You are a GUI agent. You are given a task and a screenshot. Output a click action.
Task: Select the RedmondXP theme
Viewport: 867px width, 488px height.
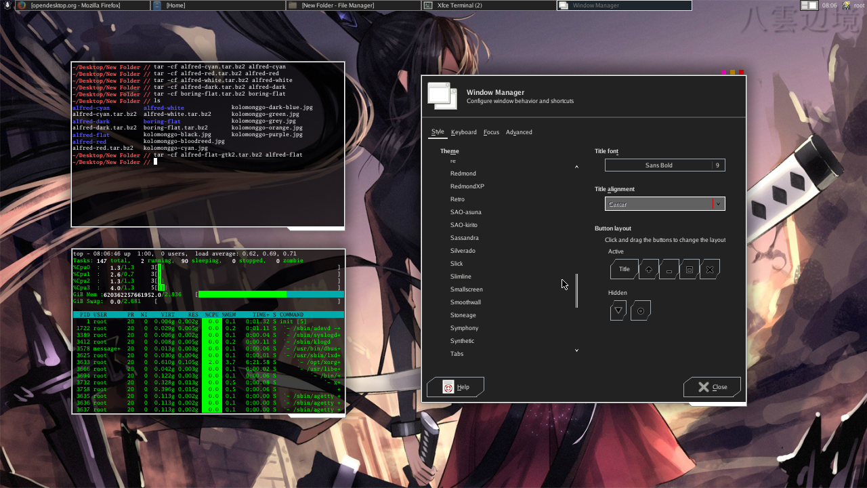coord(467,186)
